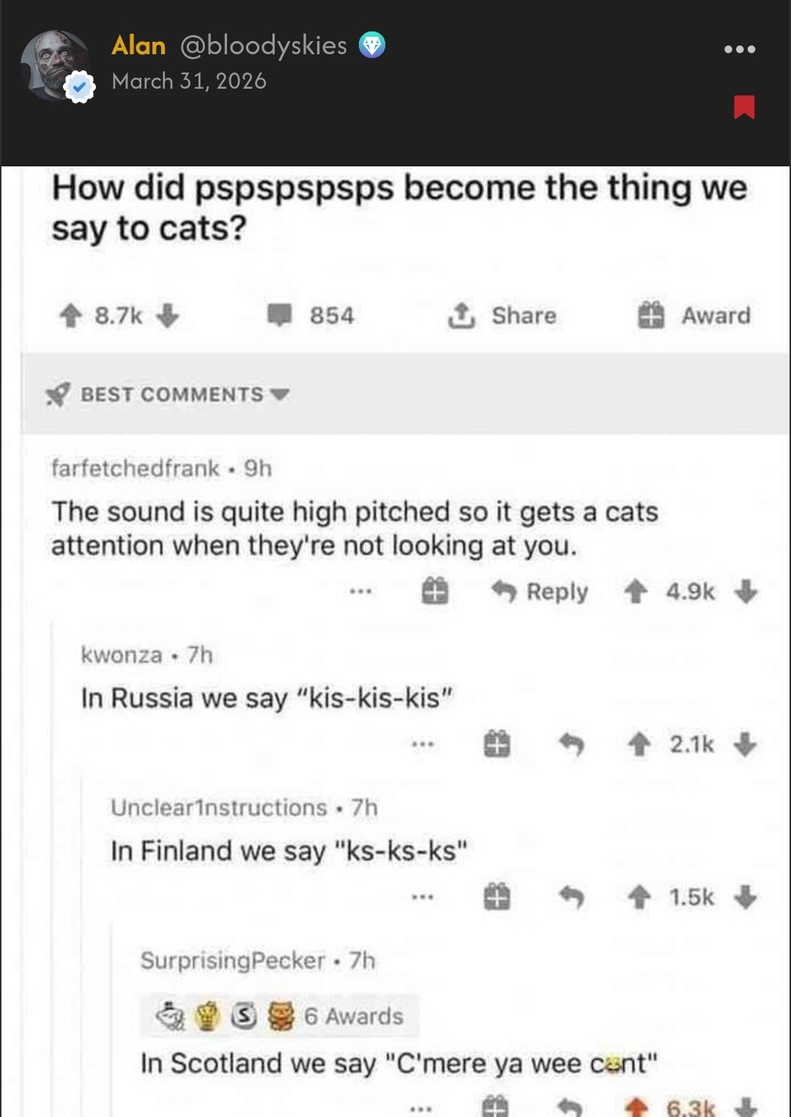Upvote kwonza's kis-kis-kis comment

[639, 745]
